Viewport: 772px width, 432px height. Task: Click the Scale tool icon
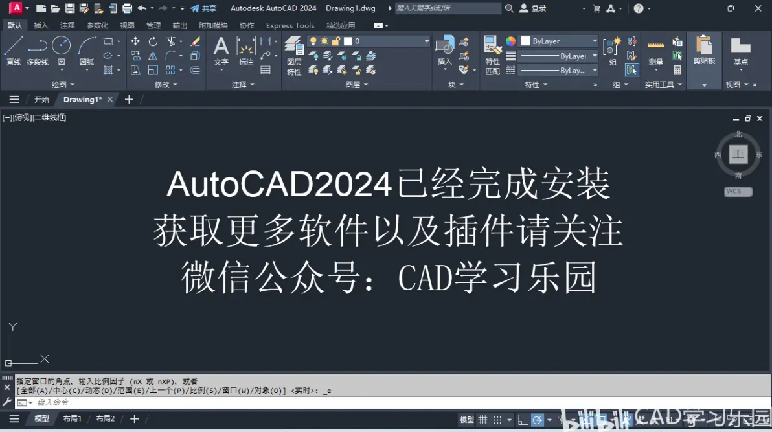(153, 71)
